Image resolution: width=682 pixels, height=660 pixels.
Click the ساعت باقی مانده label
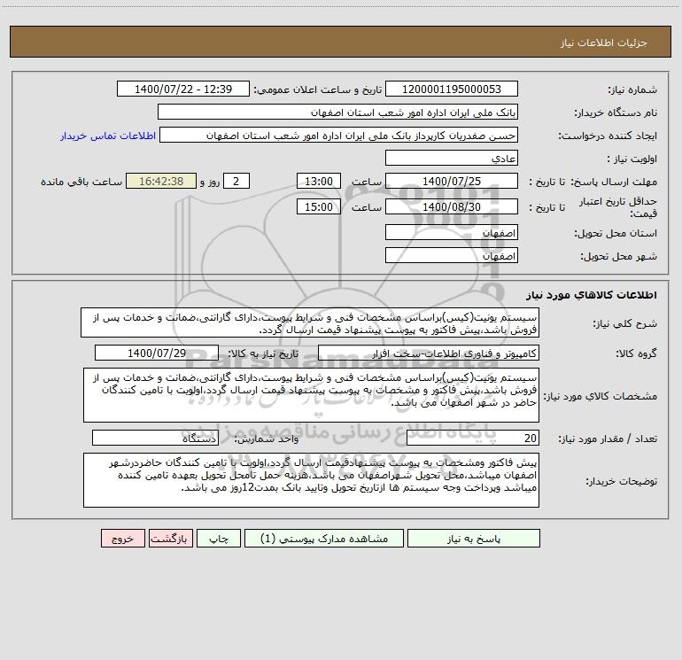[81, 182]
